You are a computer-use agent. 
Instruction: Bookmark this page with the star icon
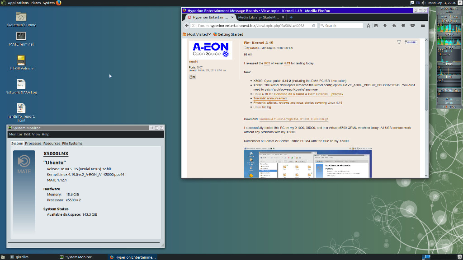click(x=368, y=26)
